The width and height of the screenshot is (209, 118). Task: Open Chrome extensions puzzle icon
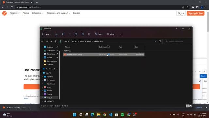point(193,7)
